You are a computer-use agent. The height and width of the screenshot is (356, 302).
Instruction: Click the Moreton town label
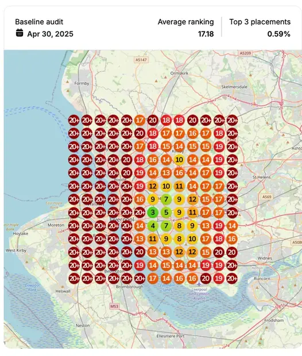[x=56, y=225]
